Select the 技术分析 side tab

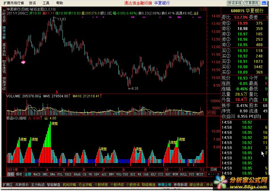(4, 33)
